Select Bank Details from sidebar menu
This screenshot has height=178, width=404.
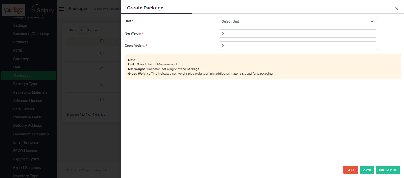coord(24,109)
